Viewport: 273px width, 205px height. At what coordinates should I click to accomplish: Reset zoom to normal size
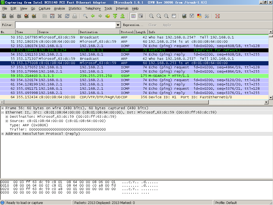click(x=166, y=16)
